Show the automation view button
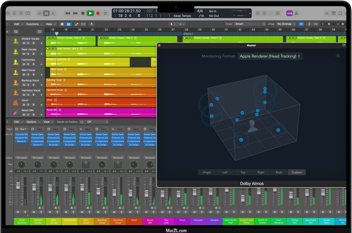Image resolution: width=352 pixels, height=233 pixels. tap(76, 24)
